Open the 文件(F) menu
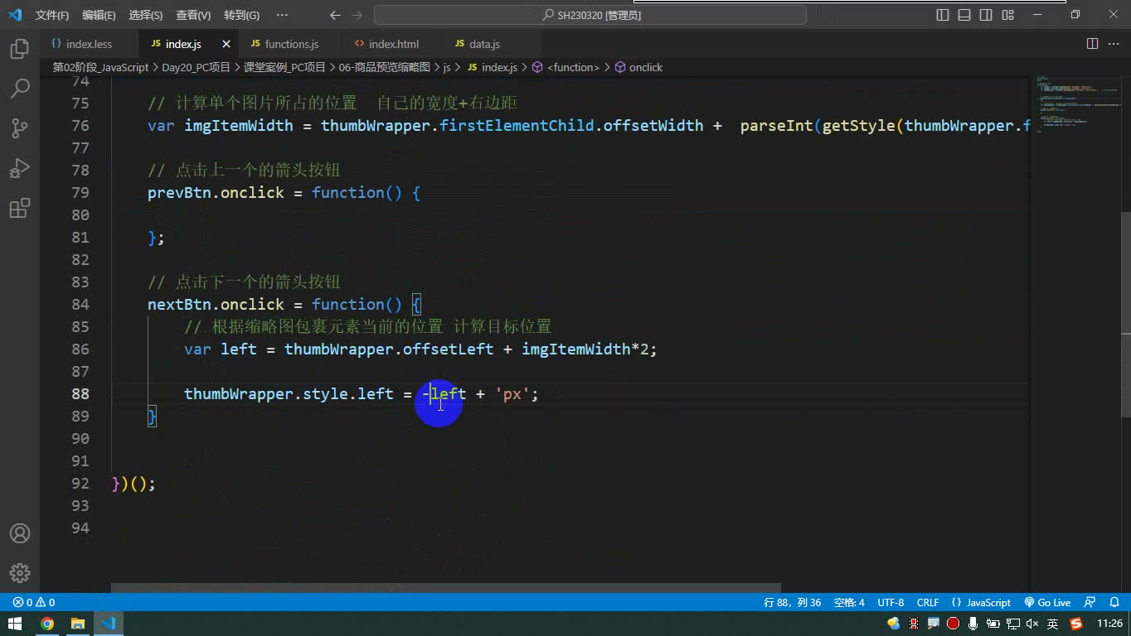Image resolution: width=1131 pixels, height=636 pixels. click(x=52, y=15)
